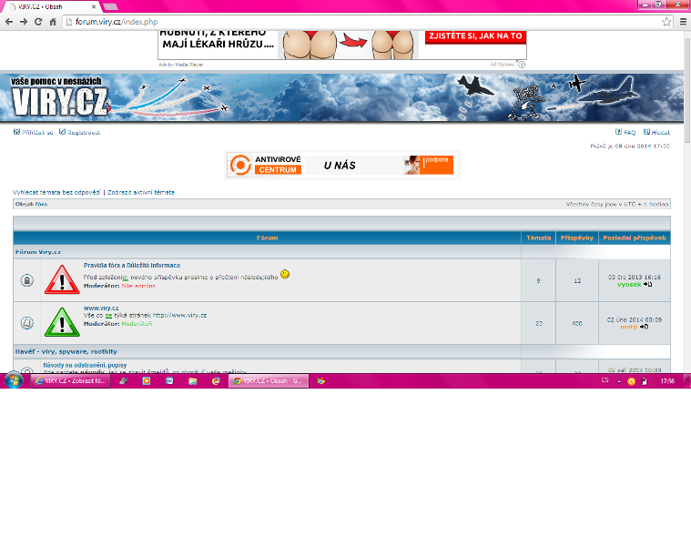Click the Antivirové Centrum banner
The image size is (691, 546).
coord(339,165)
